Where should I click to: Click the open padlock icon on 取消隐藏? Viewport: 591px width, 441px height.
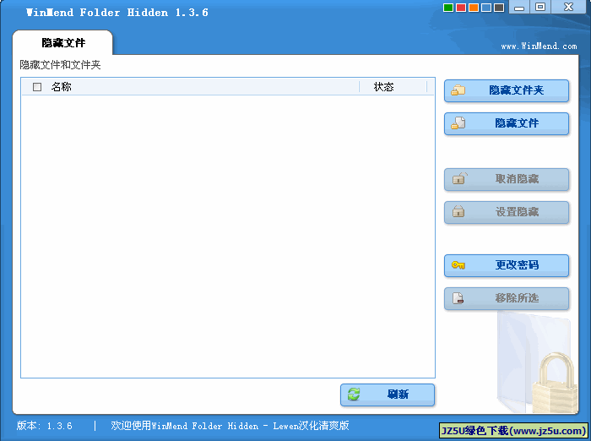coord(459,178)
